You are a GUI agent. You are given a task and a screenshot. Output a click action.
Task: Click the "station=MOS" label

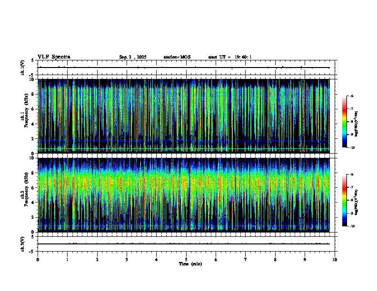177,57
